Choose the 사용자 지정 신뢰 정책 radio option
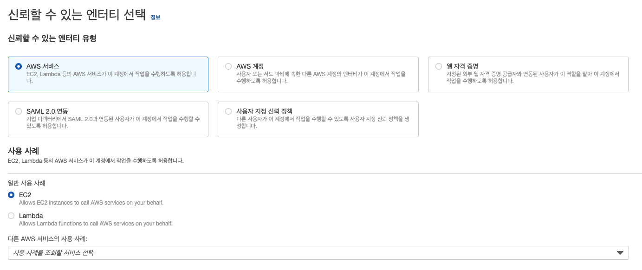 [228, 111]
